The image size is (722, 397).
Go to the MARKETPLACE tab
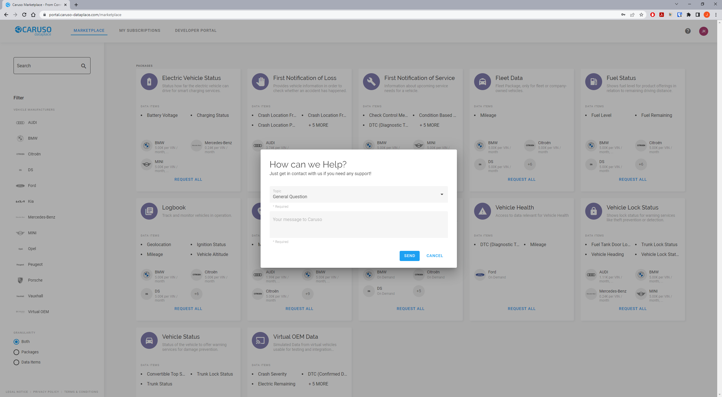pyautogui.click(x=89, y=30)
